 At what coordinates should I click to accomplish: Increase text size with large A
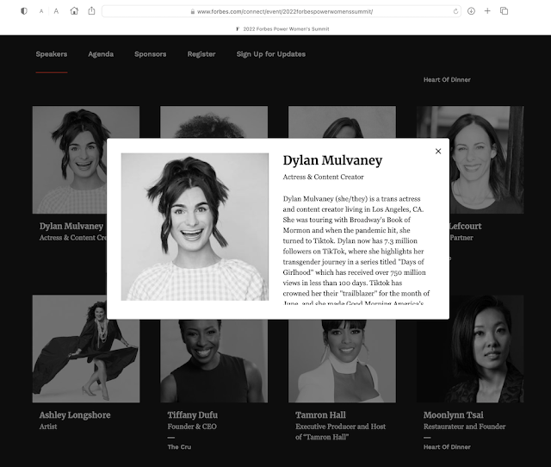[x=56, y=11]
